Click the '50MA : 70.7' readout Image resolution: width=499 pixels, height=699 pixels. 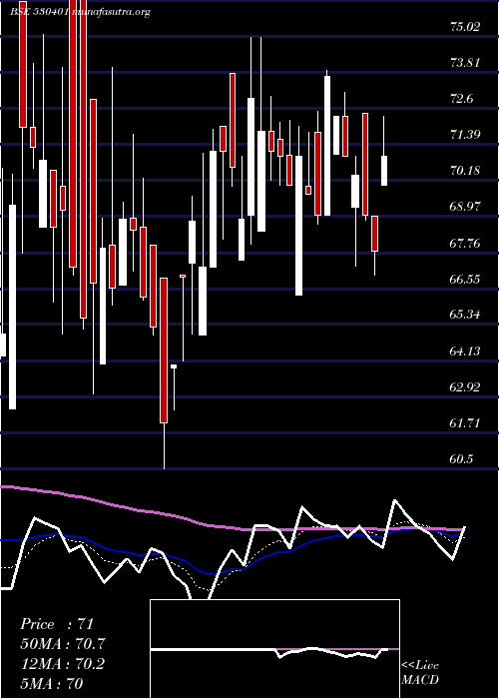click(63, 644)
